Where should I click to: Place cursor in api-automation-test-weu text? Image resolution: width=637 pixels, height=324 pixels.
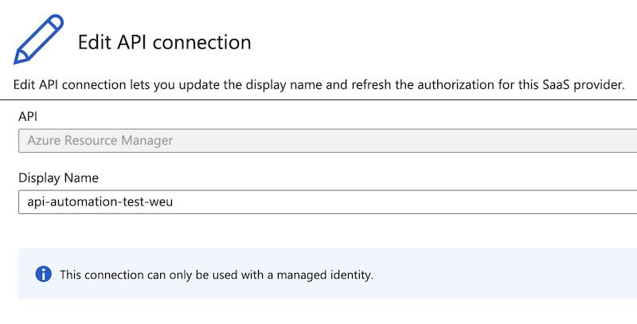(100, 201)
